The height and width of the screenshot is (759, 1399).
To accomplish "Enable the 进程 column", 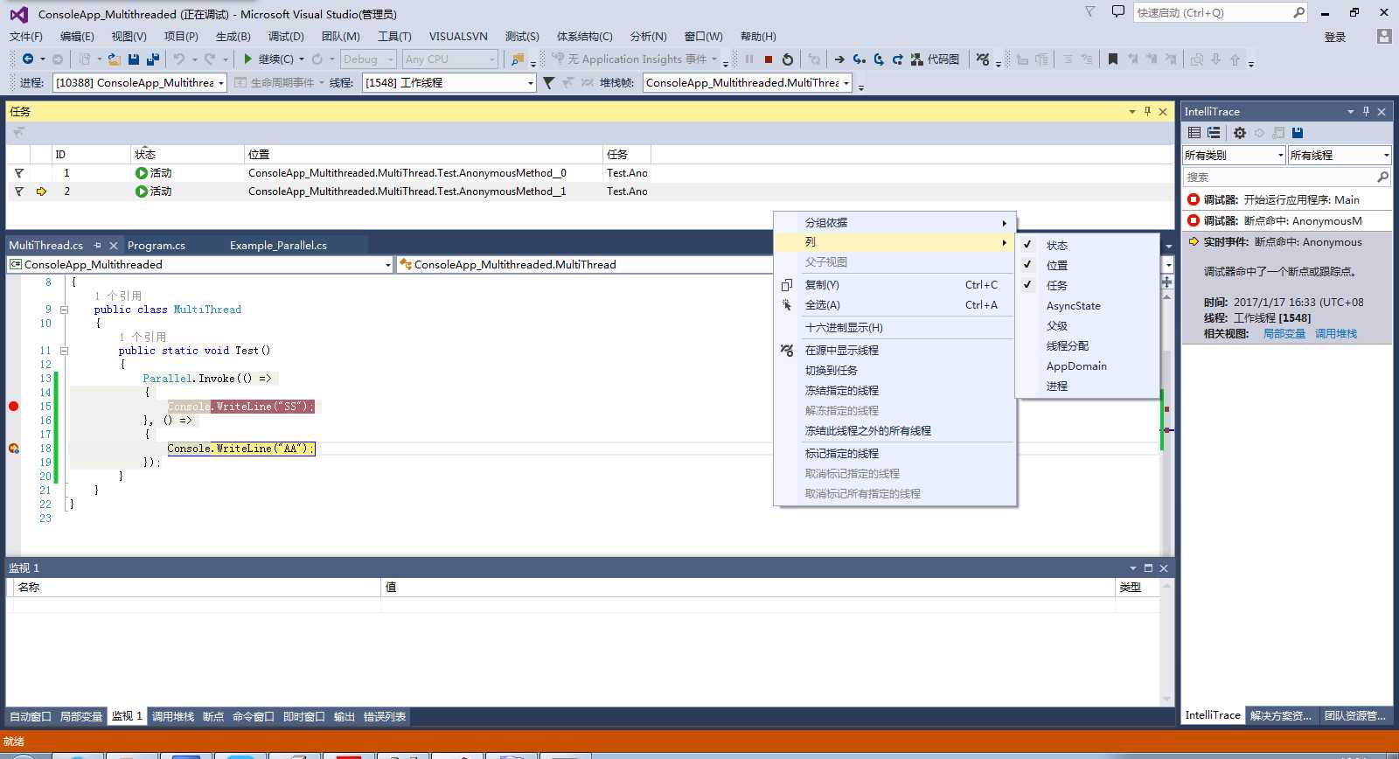I will click(x=1087, y=386).
